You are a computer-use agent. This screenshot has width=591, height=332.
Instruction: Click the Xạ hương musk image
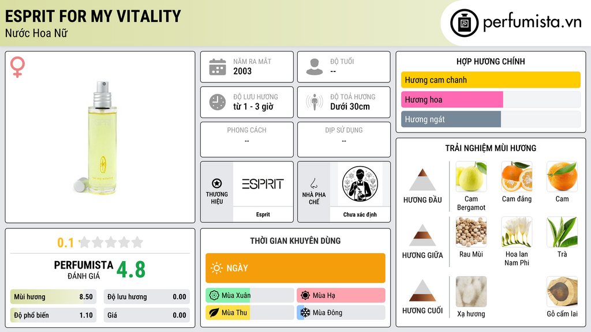471,292
